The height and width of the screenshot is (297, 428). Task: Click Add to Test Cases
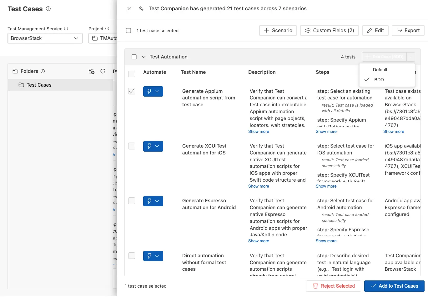click(394, 286)
